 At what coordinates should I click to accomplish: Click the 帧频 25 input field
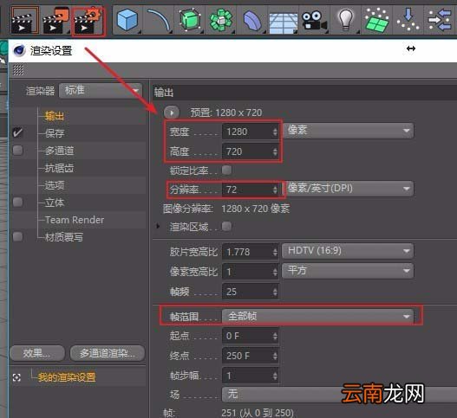[251, 292]
